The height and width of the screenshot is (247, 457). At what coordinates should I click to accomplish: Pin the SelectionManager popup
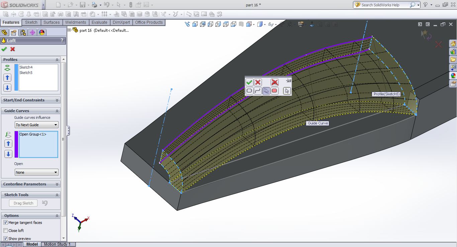[x=289, y=81]
